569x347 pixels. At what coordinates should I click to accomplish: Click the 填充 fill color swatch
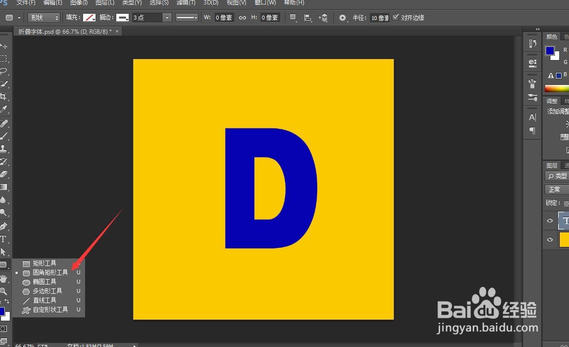tap(89, 18)
